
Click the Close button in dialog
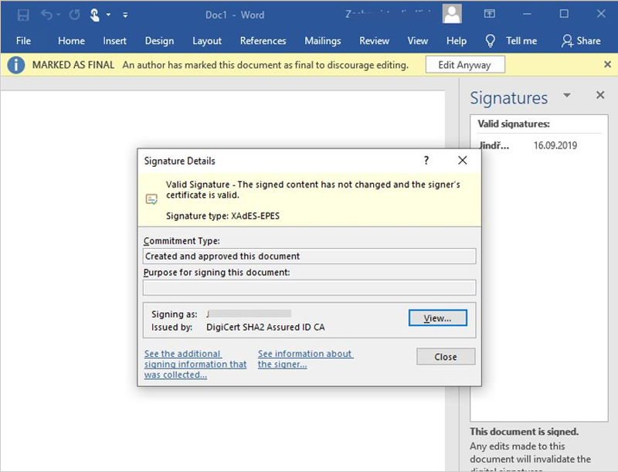446,357
